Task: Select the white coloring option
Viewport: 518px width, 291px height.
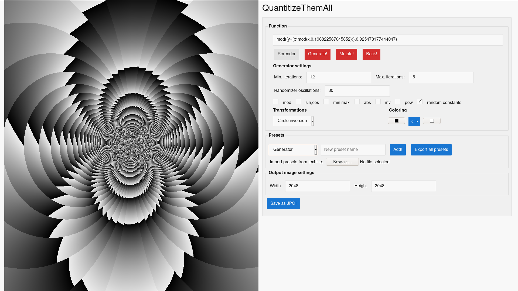Action: [x=432, y=120]
